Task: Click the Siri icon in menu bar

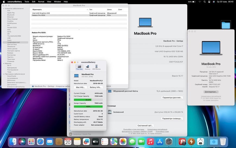Action: 214,2
